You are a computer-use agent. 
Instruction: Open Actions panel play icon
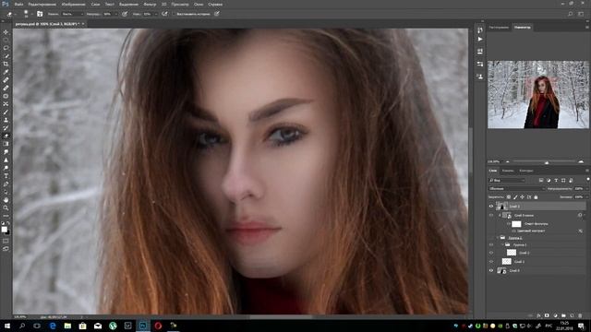[x=480, y=39]
